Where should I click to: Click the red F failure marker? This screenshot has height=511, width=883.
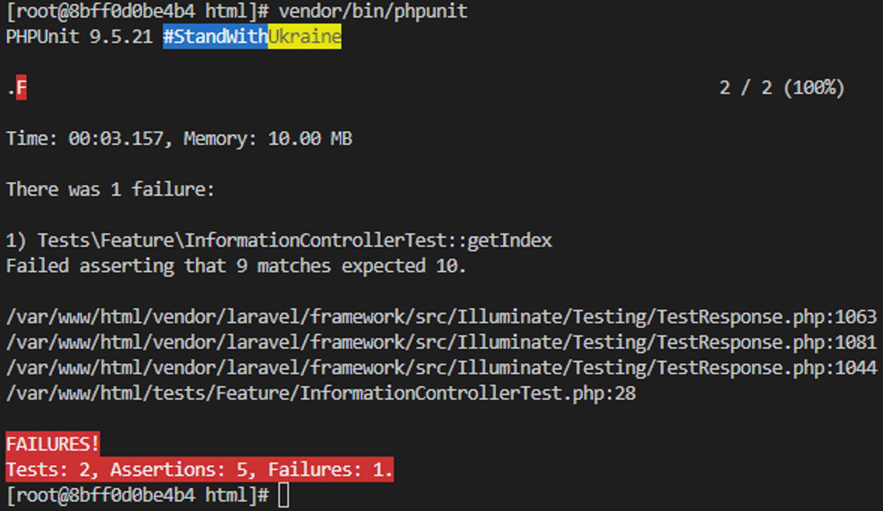[x=21, y=88]
